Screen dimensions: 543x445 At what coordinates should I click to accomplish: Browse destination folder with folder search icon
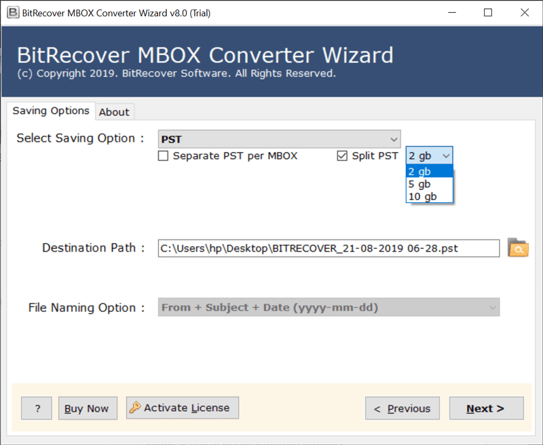coord(518,248)
